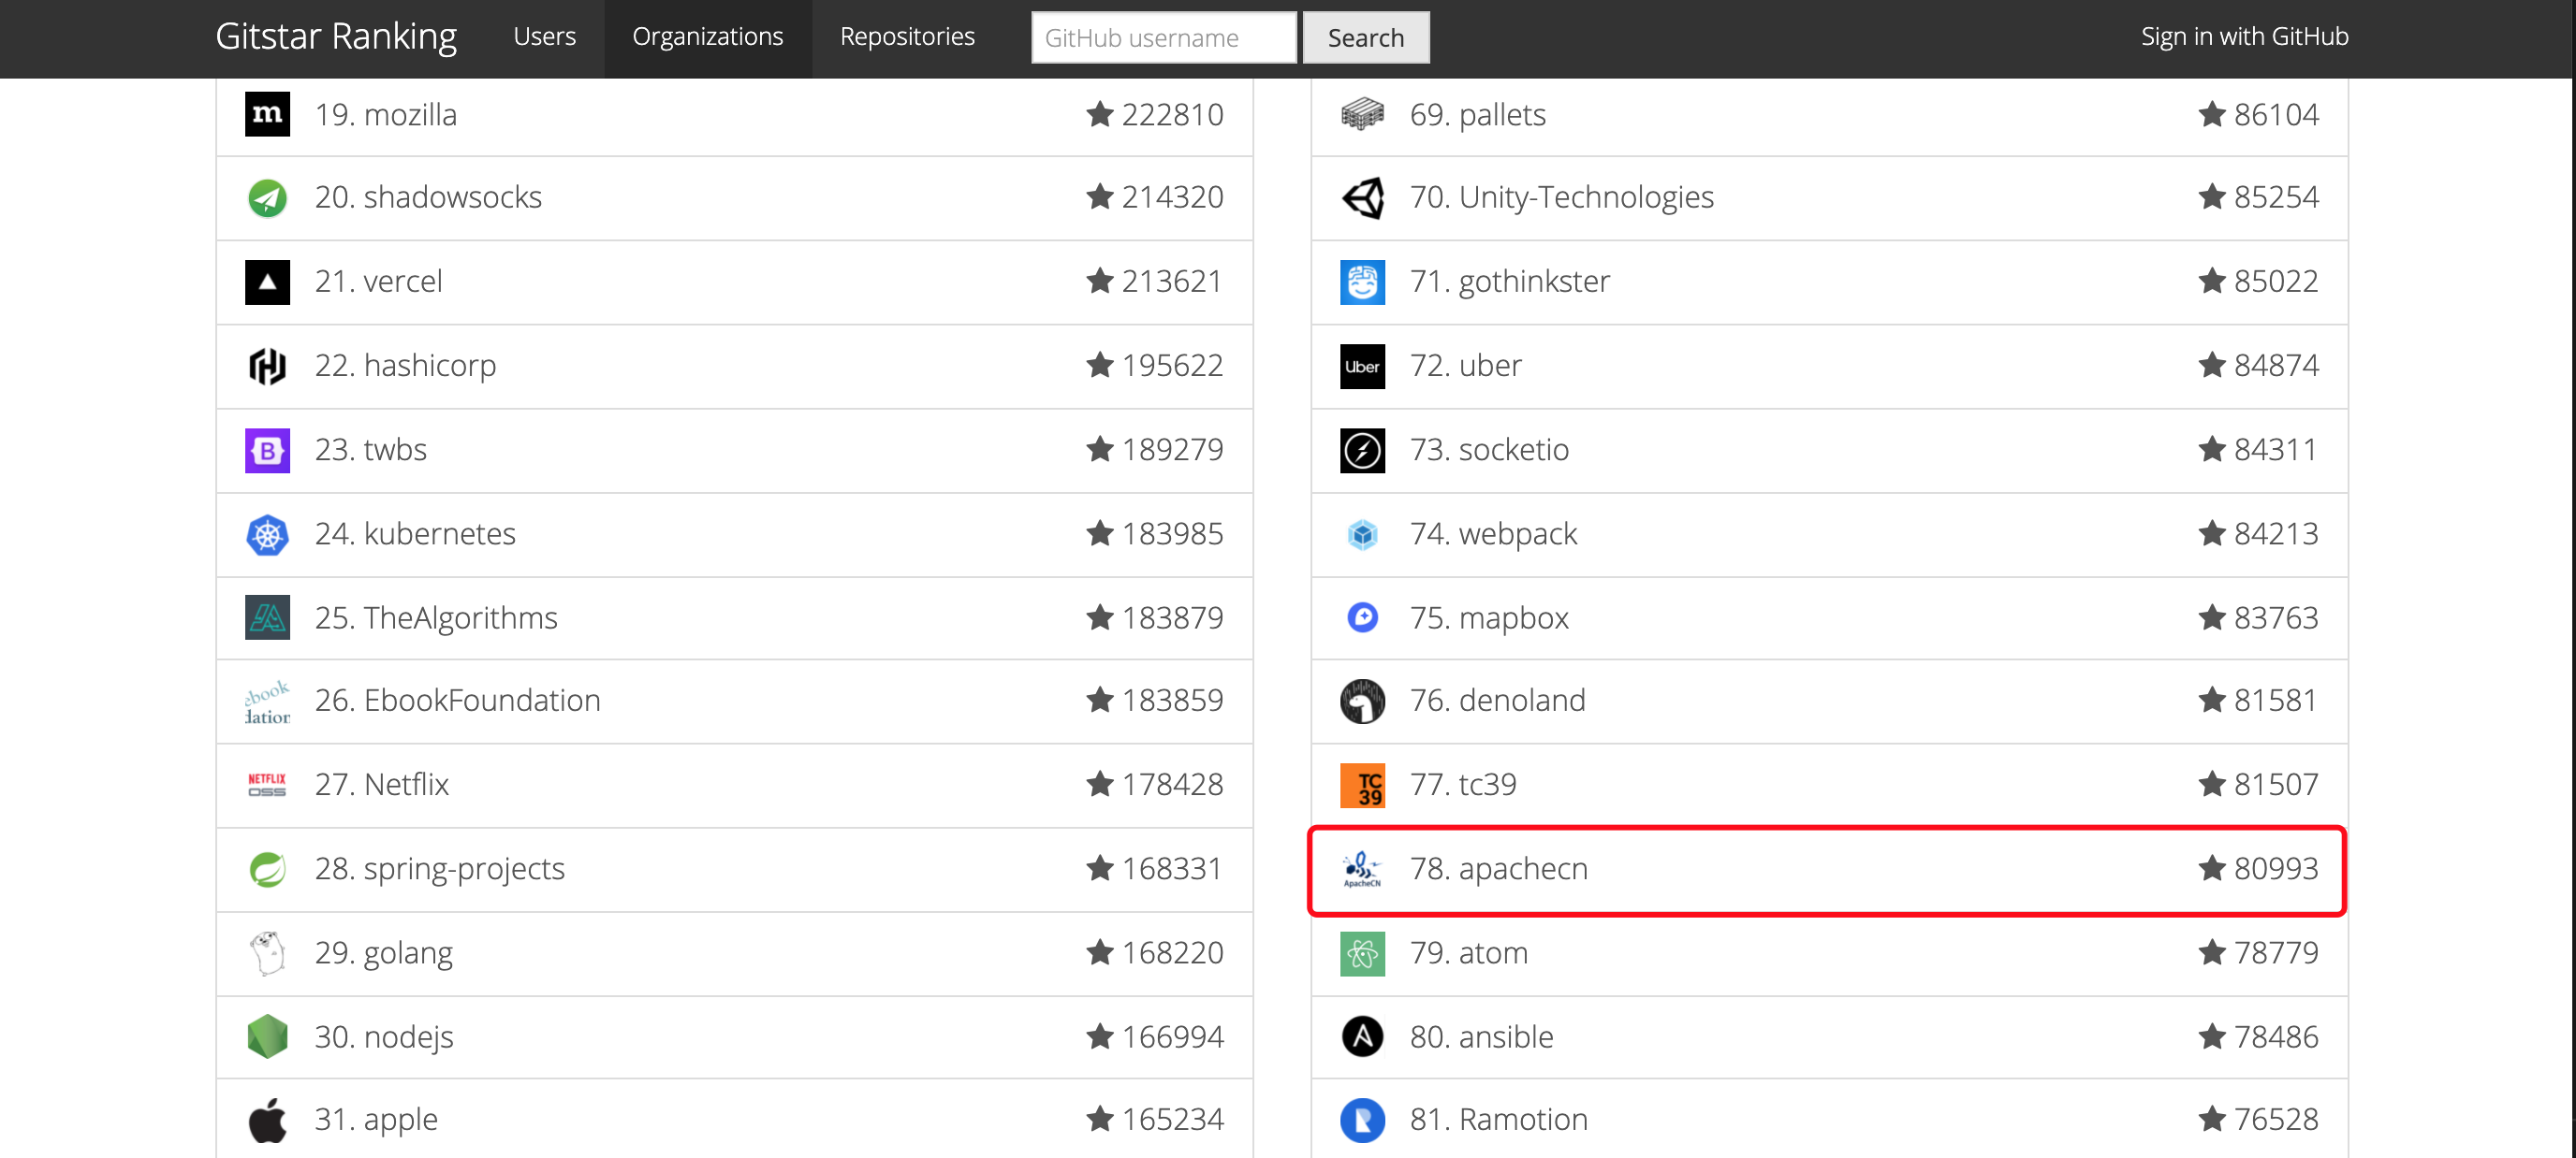Click Sign in with GitHub link
Image resolution: width=2576 pixels, height=1158 pixels.
(2244, 37)
